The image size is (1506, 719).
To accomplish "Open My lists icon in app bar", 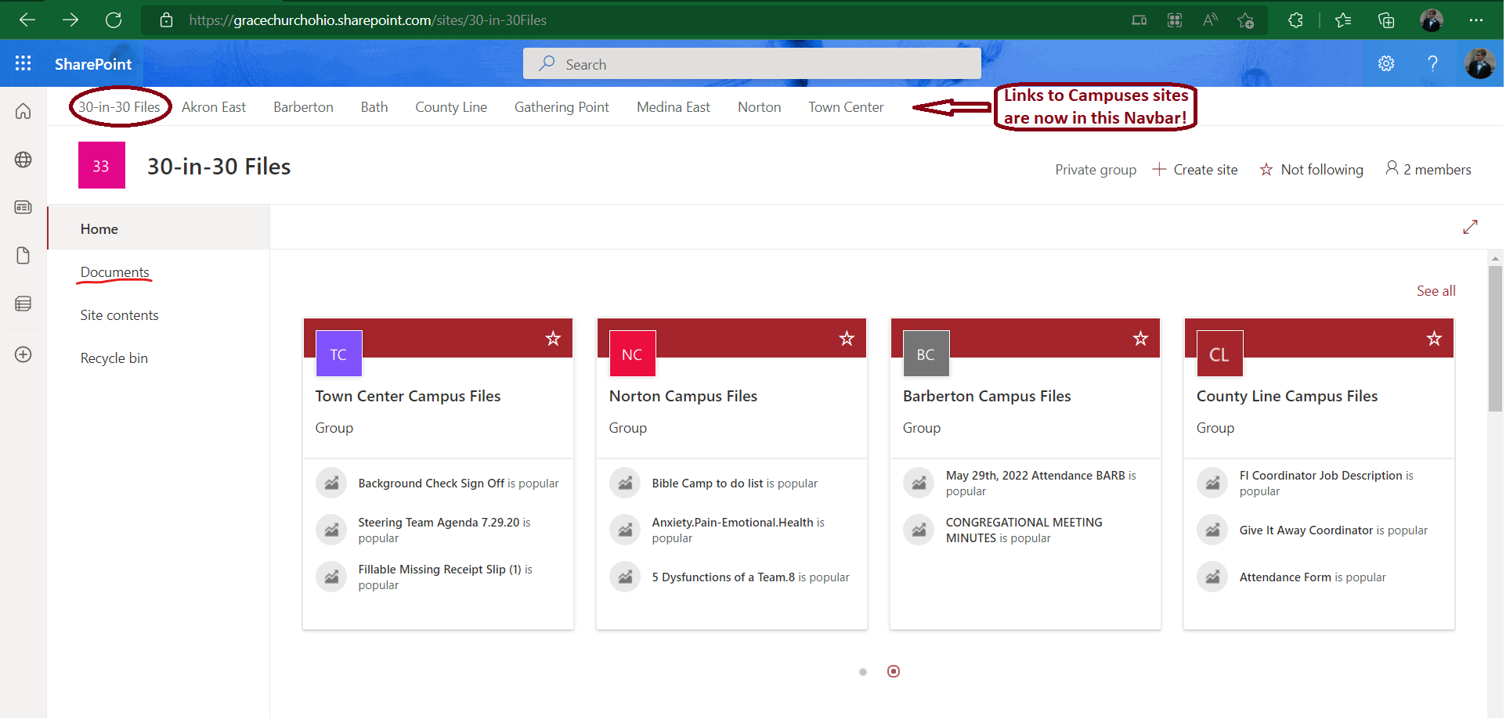I will pyautogui.click(x=23, y=304).
